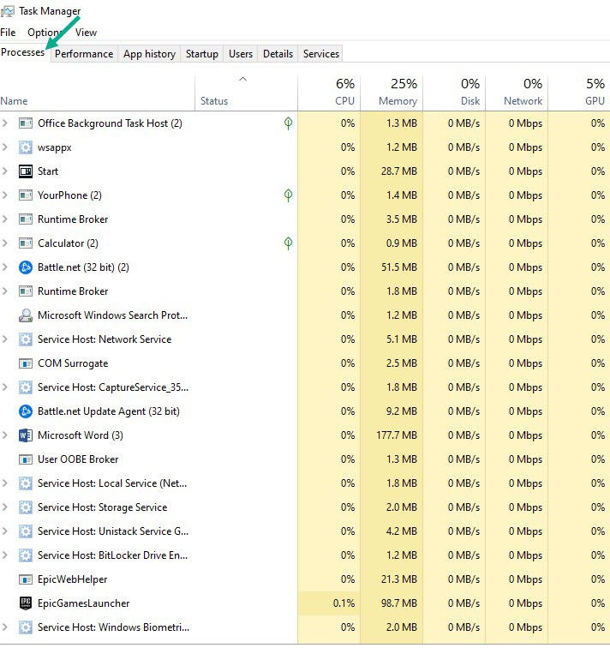Select the Processes tab

(23, 52)
